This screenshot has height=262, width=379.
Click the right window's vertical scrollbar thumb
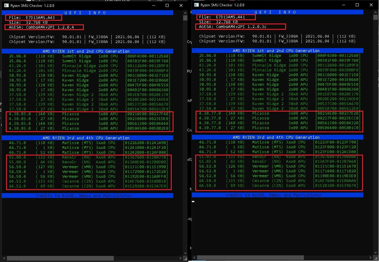point(375,17)
